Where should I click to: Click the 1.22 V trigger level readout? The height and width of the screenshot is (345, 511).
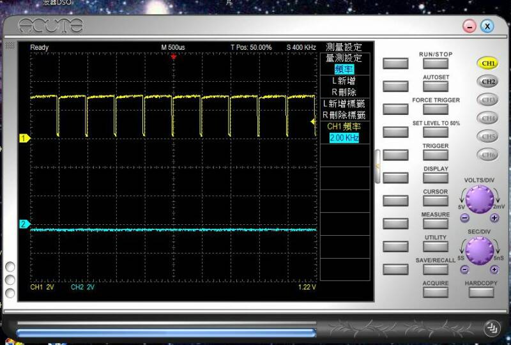point(307,287)
